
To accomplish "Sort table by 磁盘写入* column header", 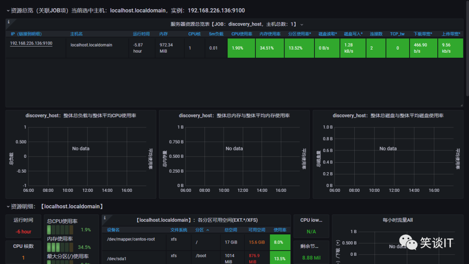I will pos(353,34).
